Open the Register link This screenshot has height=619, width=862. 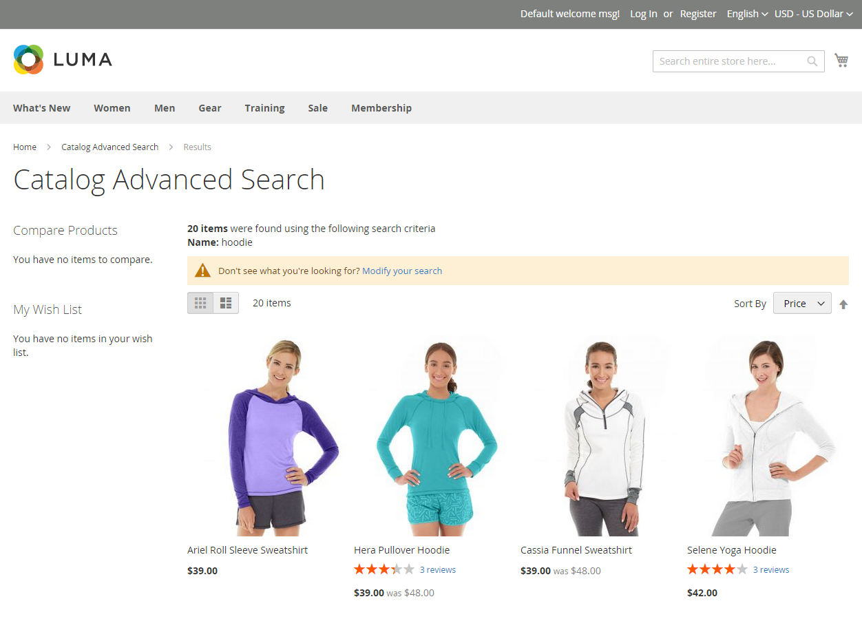[698, 14]
